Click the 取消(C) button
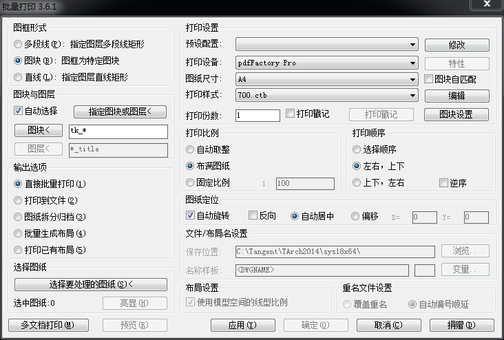This screenshot has height=340, width=504. pyautogui.click(x=388, y=325)
